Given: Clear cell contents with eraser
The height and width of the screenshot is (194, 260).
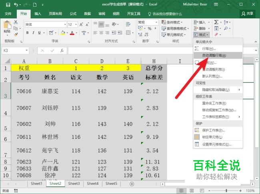Looking at the screenshot, I should pos(216,34).
